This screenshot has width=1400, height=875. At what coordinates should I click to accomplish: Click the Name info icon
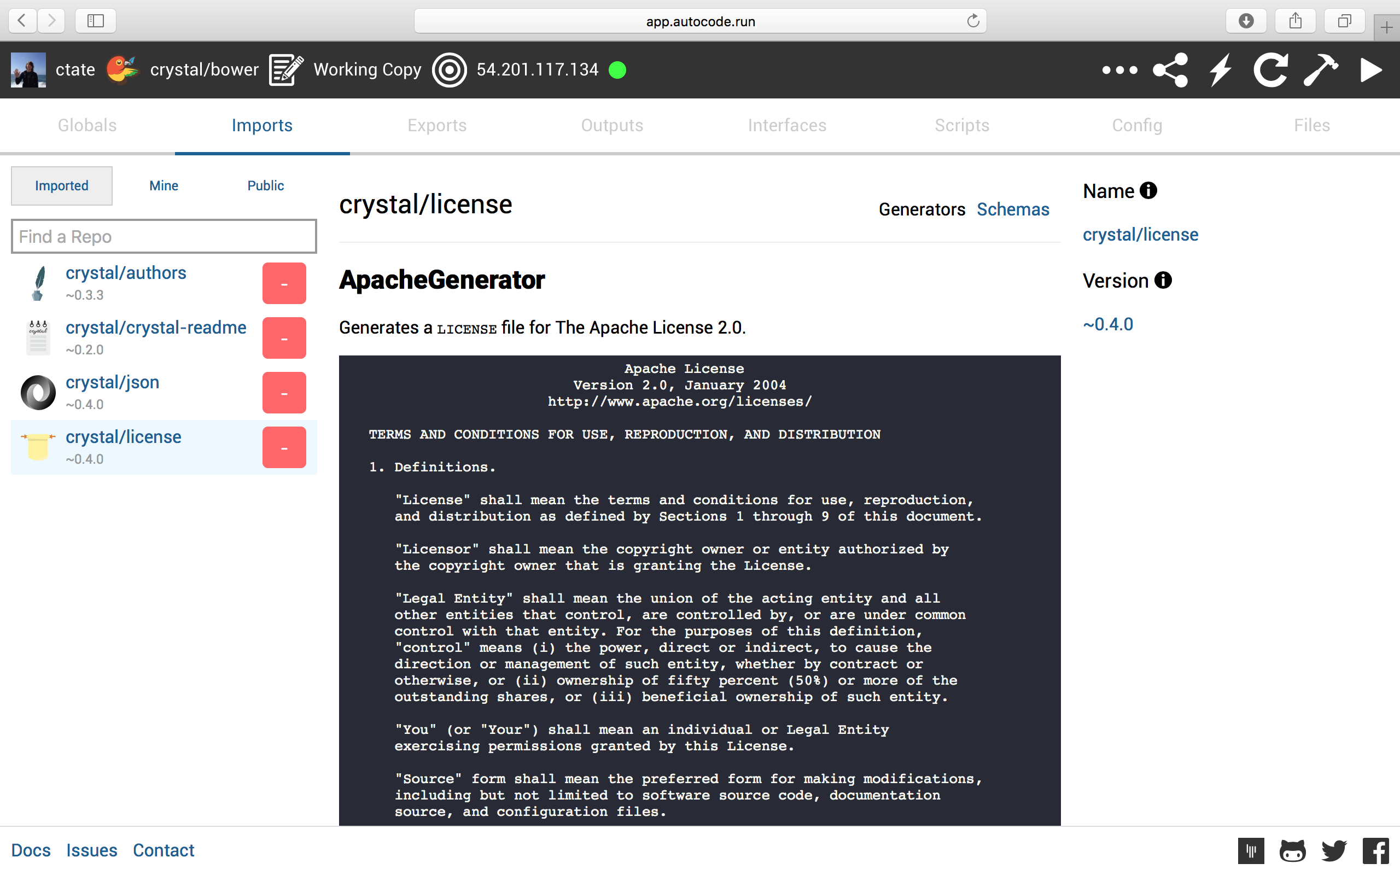(1148, 190)
